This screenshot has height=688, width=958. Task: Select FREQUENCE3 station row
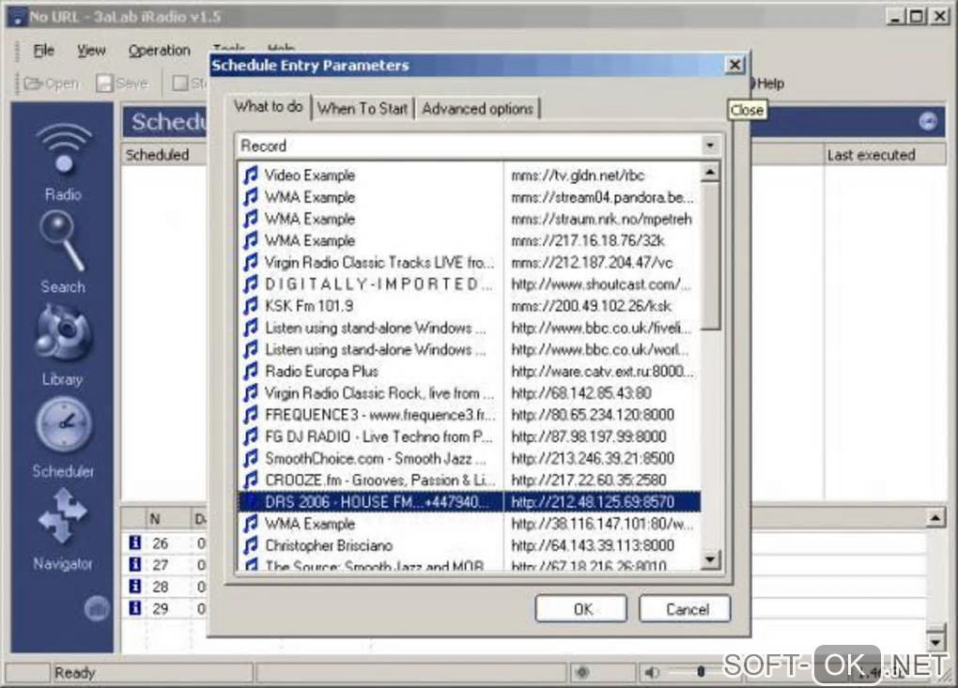coord(469,415)
